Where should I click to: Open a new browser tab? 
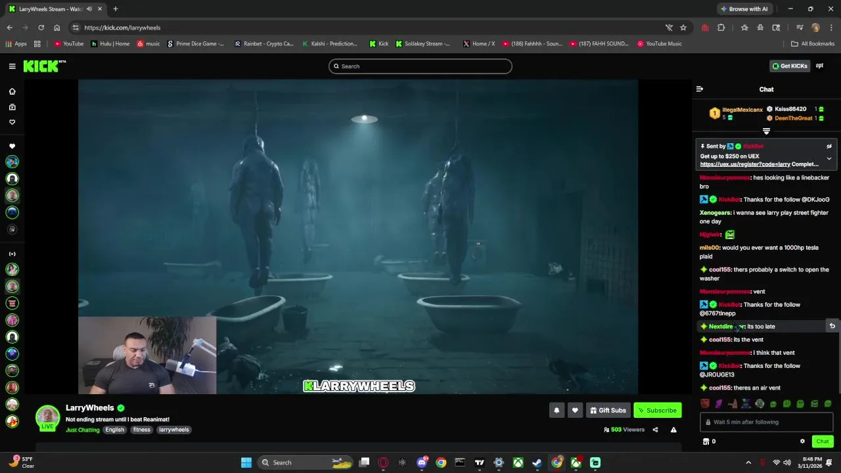coord(115,9)
